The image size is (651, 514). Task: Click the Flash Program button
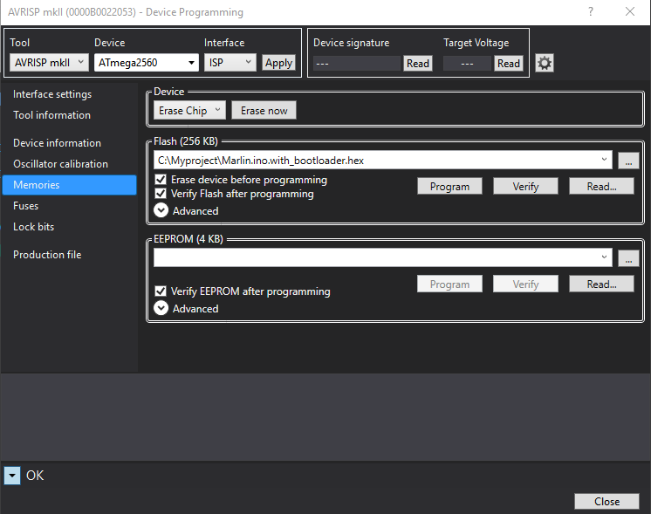[x=449, y=187]
